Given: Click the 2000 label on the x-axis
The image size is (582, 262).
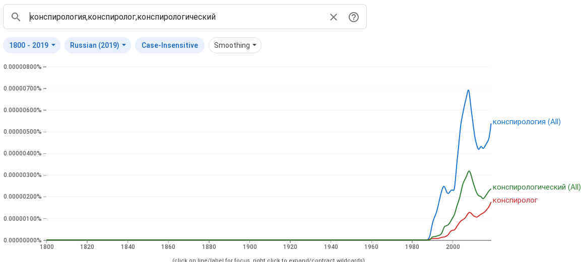Looking at the screenshot, I should [x=452, y=247].
